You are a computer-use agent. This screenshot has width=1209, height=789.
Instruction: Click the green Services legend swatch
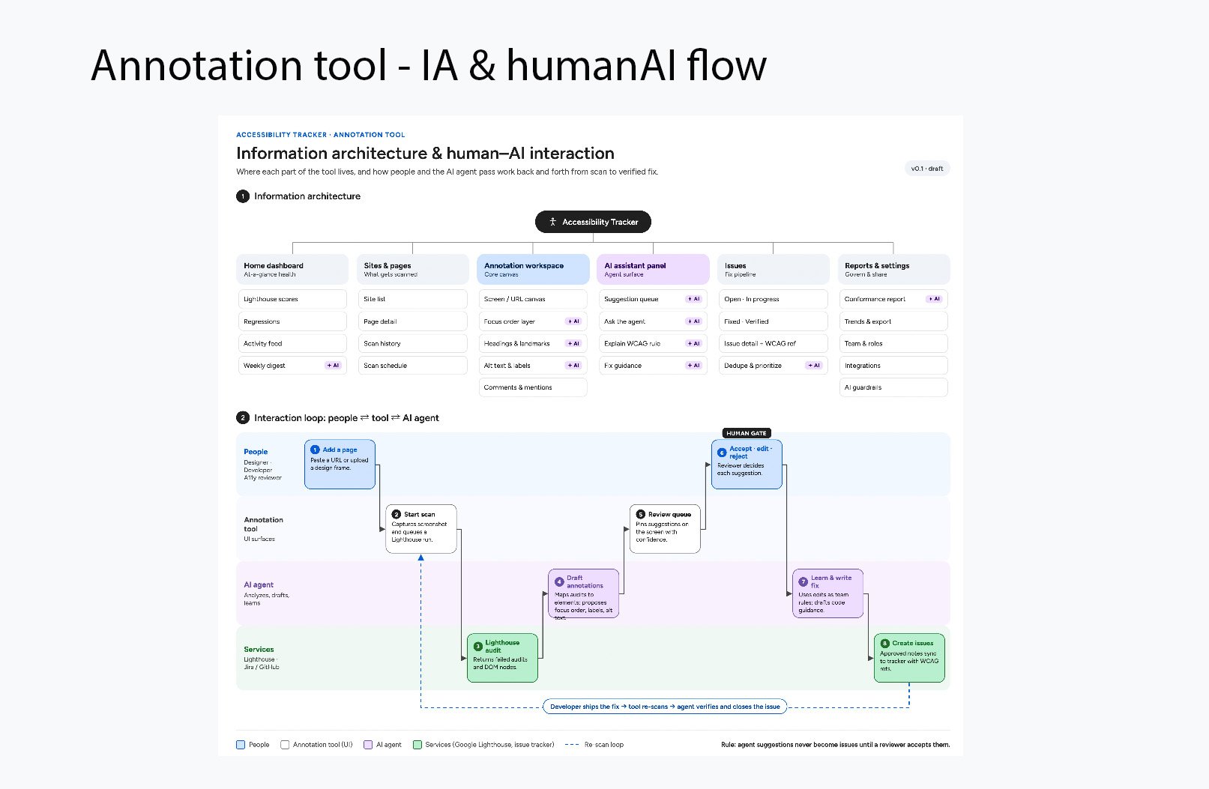pyautogui.click(x=417, y=745)
